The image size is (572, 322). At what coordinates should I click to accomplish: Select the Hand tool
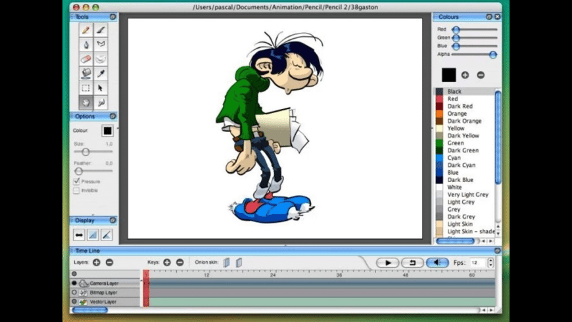pyautogui.click(x=85, y=103)
